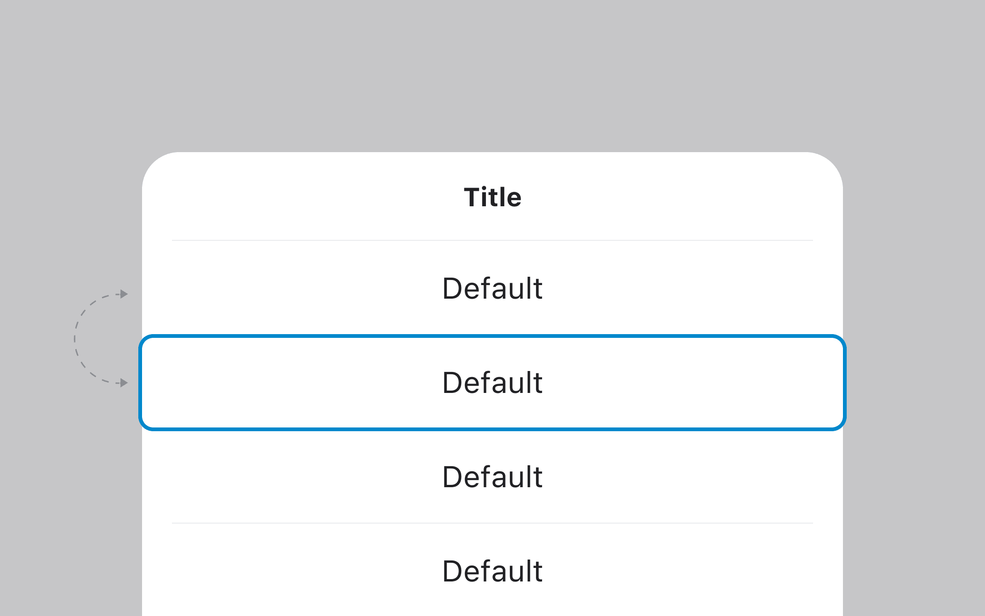985x616 pixels.
Task: Click the bold Title heading text
Action: click(492, 197)
